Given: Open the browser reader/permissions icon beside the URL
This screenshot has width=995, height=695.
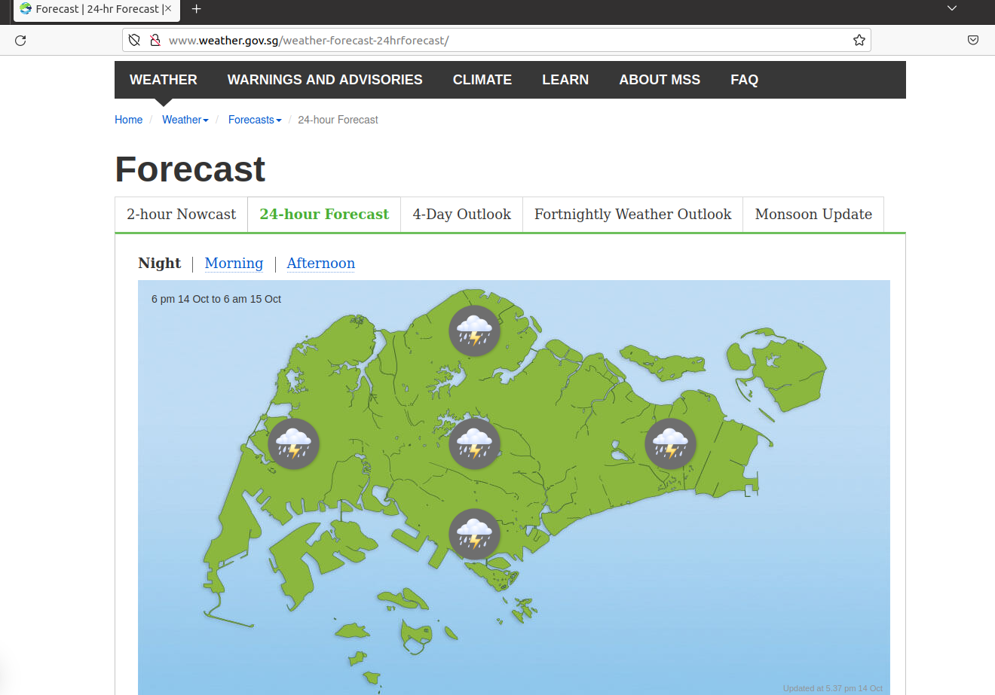Looking at the screenshot, I should (155, 40).
